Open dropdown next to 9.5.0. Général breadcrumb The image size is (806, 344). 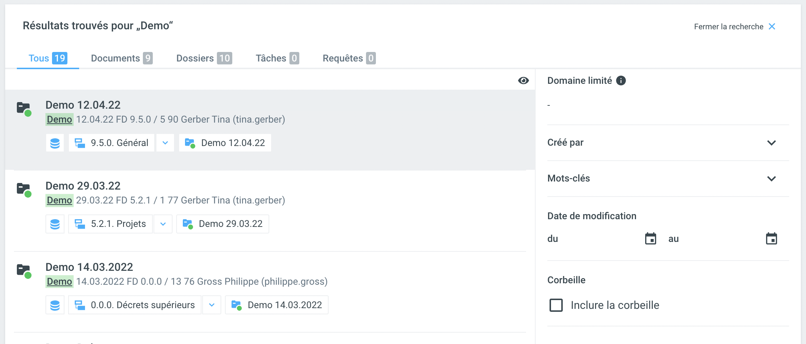pos(165,143)
